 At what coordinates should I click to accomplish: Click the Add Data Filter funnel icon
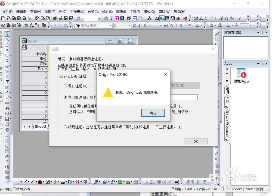coord(239,18)
